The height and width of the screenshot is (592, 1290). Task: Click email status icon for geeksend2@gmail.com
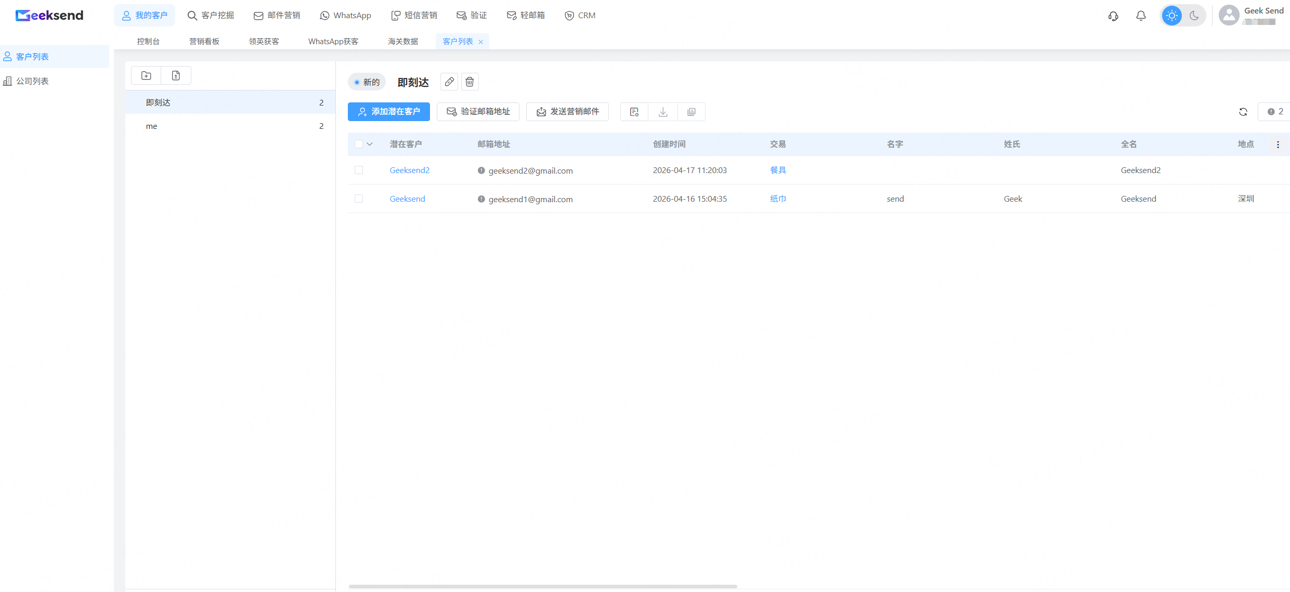tap(481, 170)
